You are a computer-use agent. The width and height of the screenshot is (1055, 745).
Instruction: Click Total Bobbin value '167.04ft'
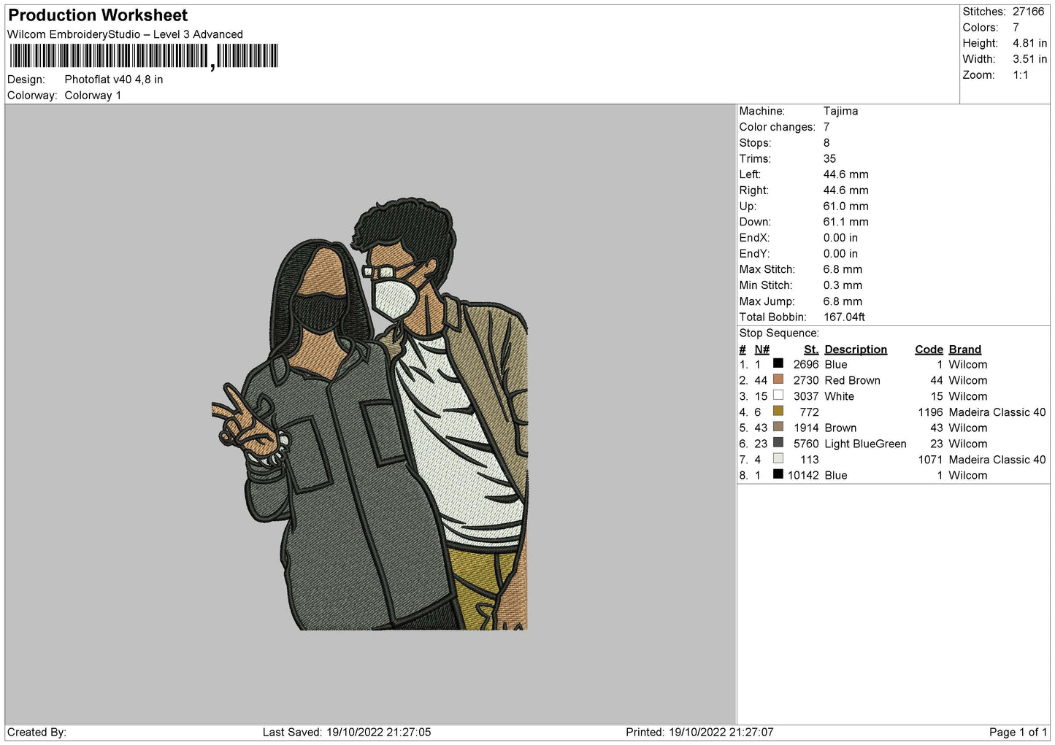pyautogui.click(x=844, y=317)
